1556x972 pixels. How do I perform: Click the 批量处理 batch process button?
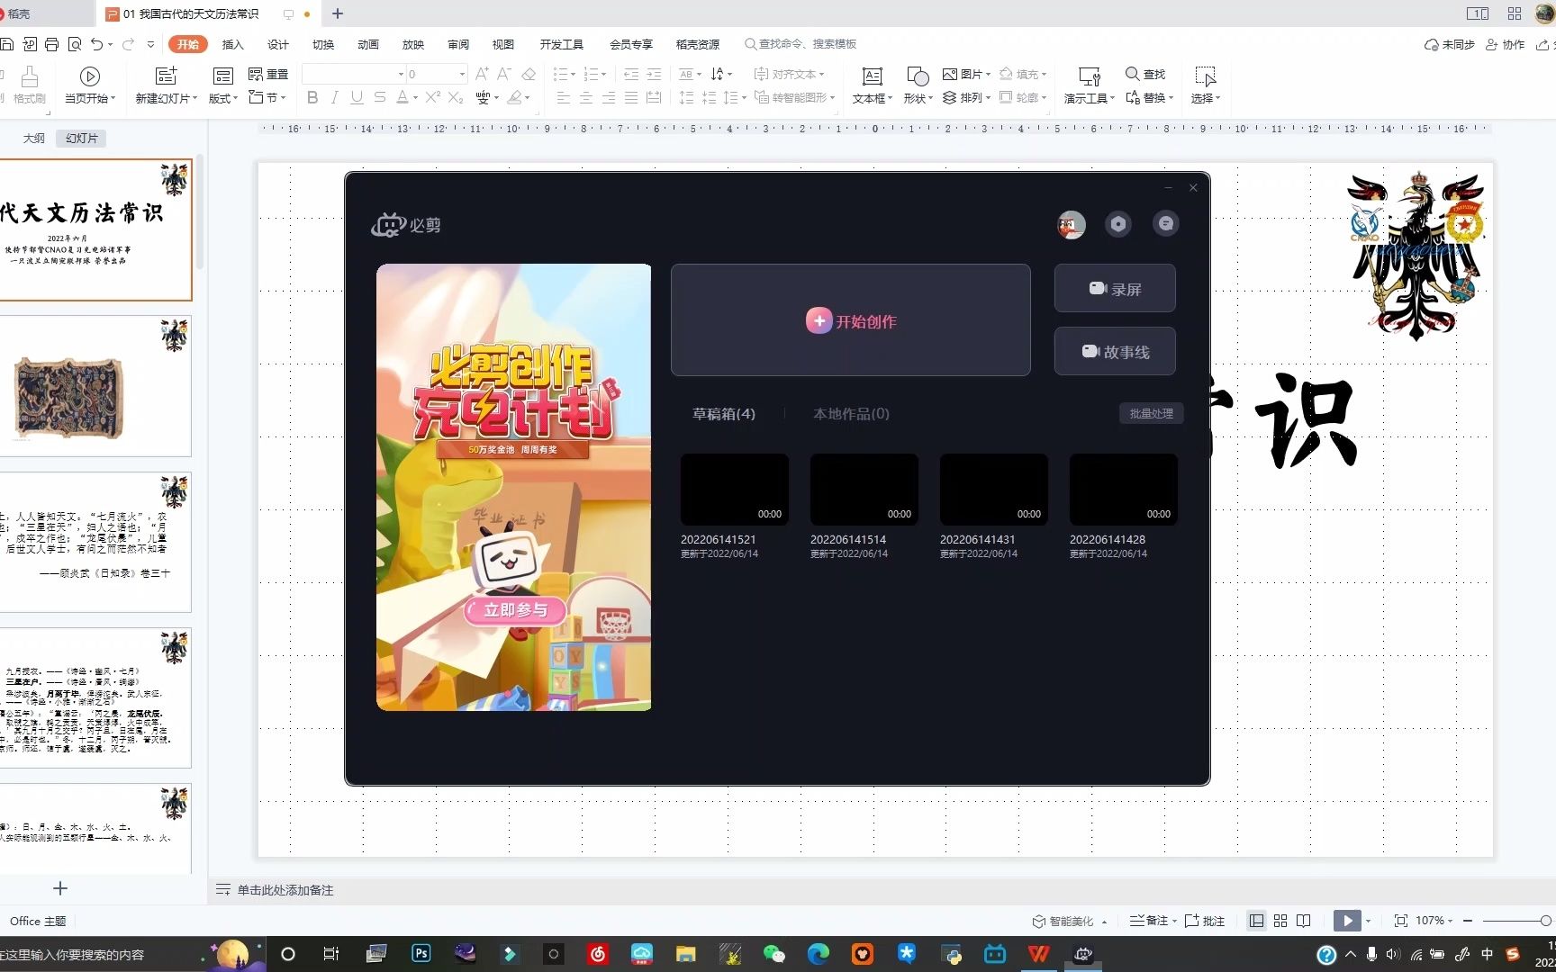pyautogui.click(x=1151, y=413)
